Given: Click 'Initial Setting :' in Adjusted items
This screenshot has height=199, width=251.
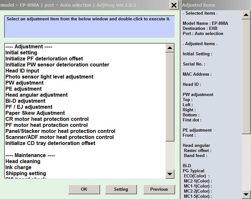Looking at the screenshot, I should pyautogui.click(x=198, y=54).
